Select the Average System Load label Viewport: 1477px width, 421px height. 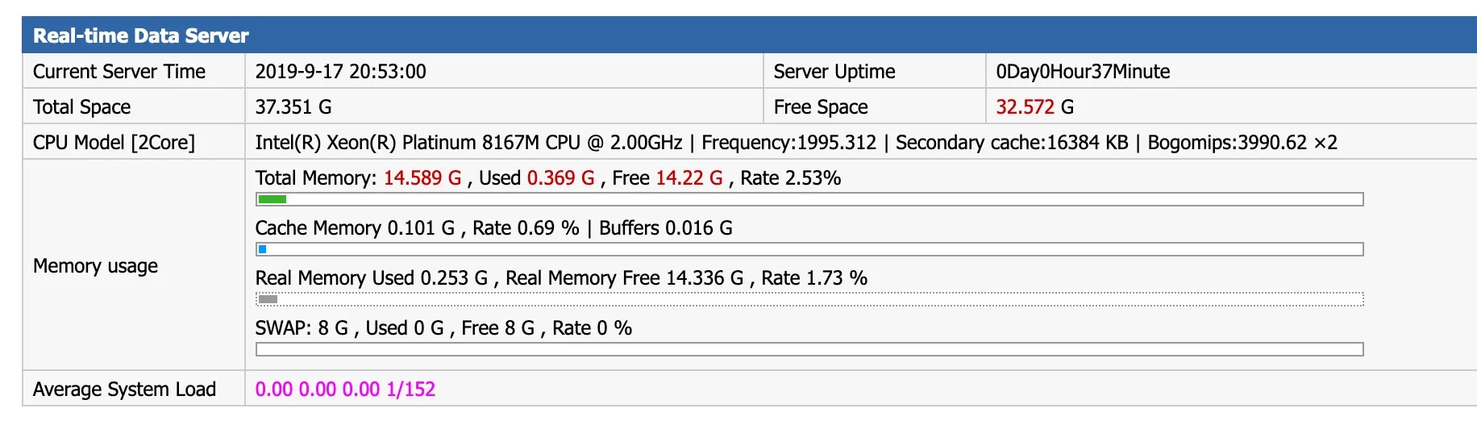click(x=124, y=390)
